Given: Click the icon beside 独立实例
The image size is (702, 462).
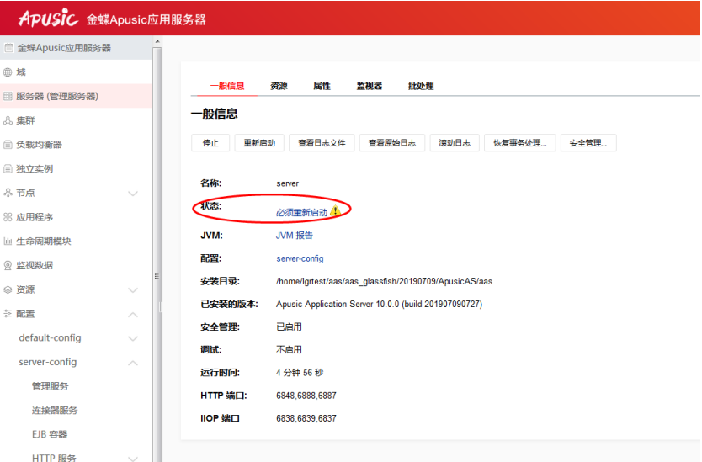Looking at the screenshot, I should click(8, 169).
